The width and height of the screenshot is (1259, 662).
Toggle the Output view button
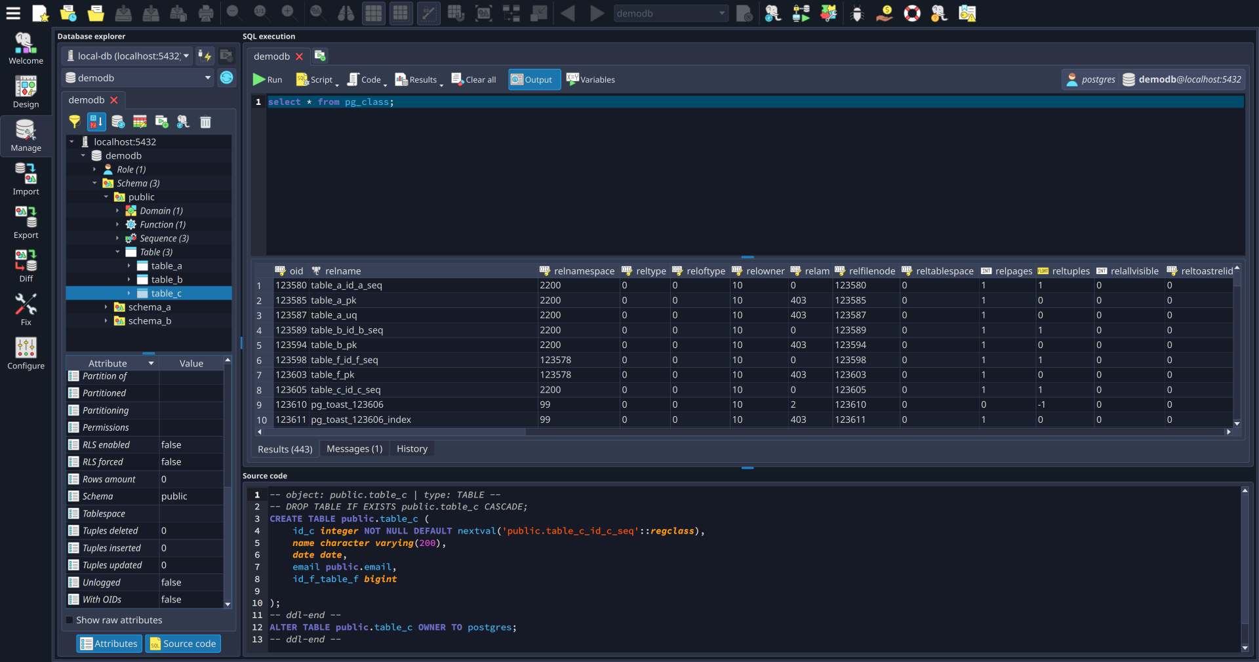click(x=533, y=79)
